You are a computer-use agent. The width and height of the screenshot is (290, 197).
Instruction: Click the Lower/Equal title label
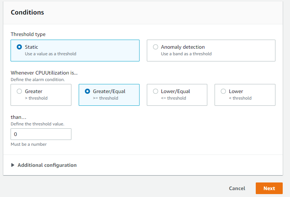(176, 91)
